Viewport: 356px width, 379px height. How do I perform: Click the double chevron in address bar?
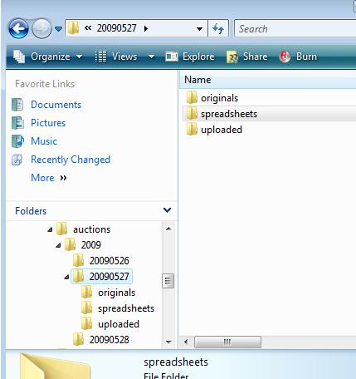(x=88, y=28)
